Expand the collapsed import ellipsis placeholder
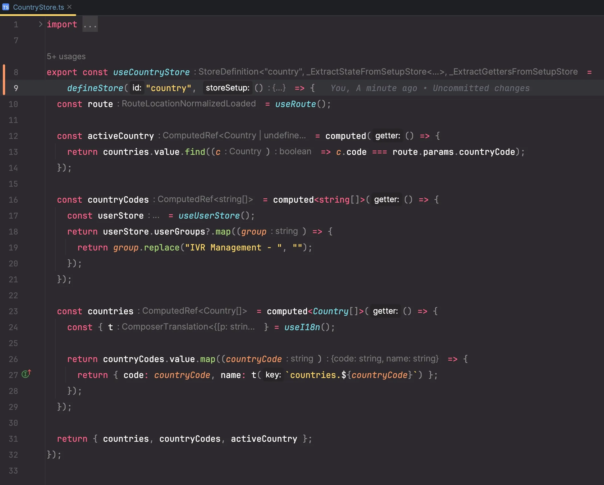Screen dimensions: 604x485 (90, 24)
